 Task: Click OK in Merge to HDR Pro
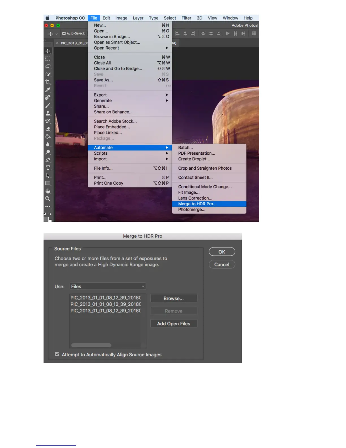coord(222,252)
